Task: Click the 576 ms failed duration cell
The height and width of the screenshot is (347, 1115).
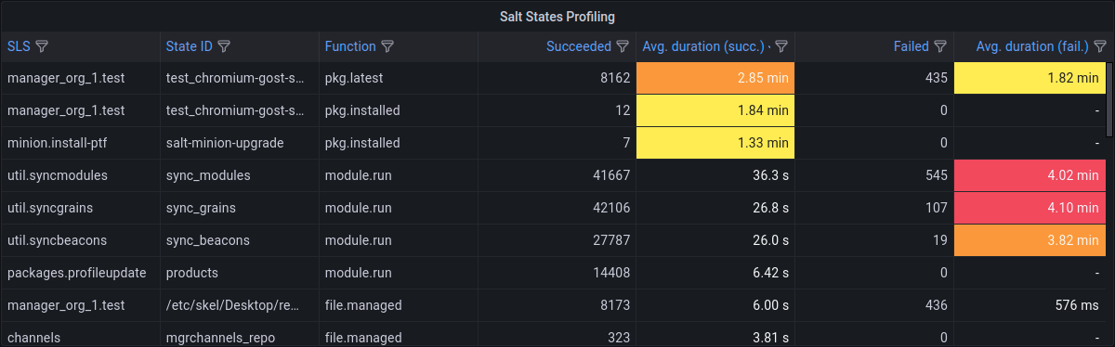Action: 1029,305
